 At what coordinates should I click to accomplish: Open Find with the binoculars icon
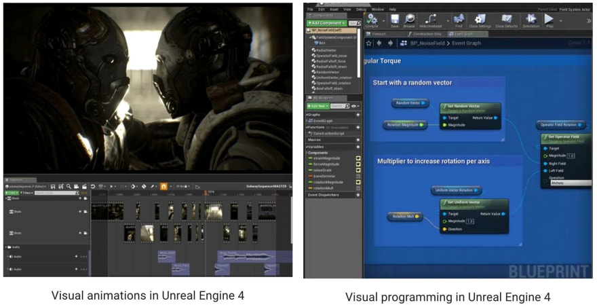[459, 20]
